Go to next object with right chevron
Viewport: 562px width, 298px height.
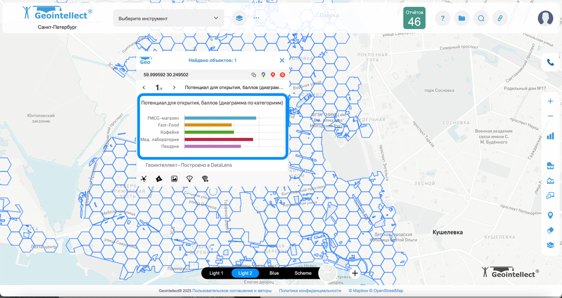tap(174, 88)
